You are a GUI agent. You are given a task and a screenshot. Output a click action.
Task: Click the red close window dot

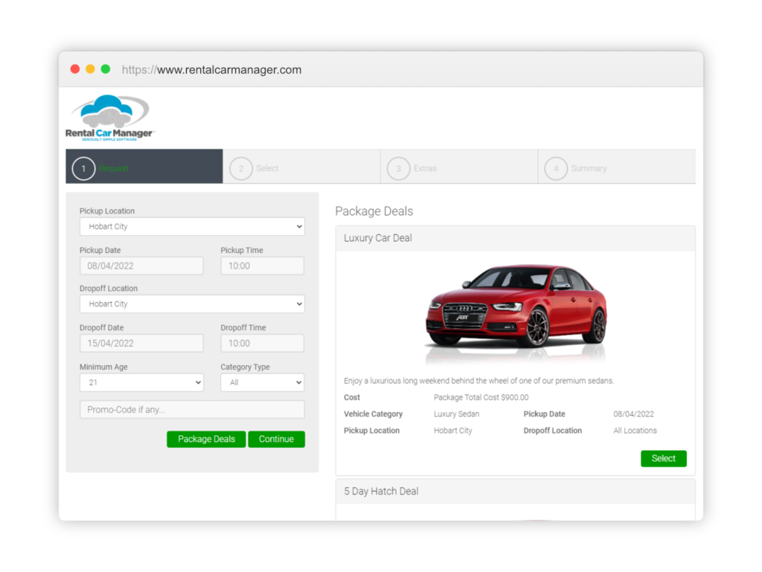[75, 69]
